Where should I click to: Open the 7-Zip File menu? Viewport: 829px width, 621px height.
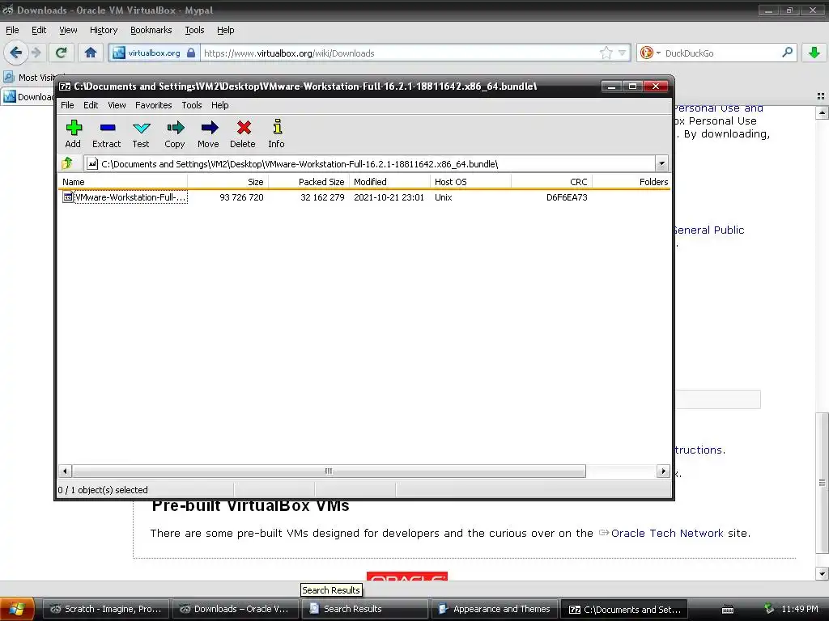click(67, 105)
